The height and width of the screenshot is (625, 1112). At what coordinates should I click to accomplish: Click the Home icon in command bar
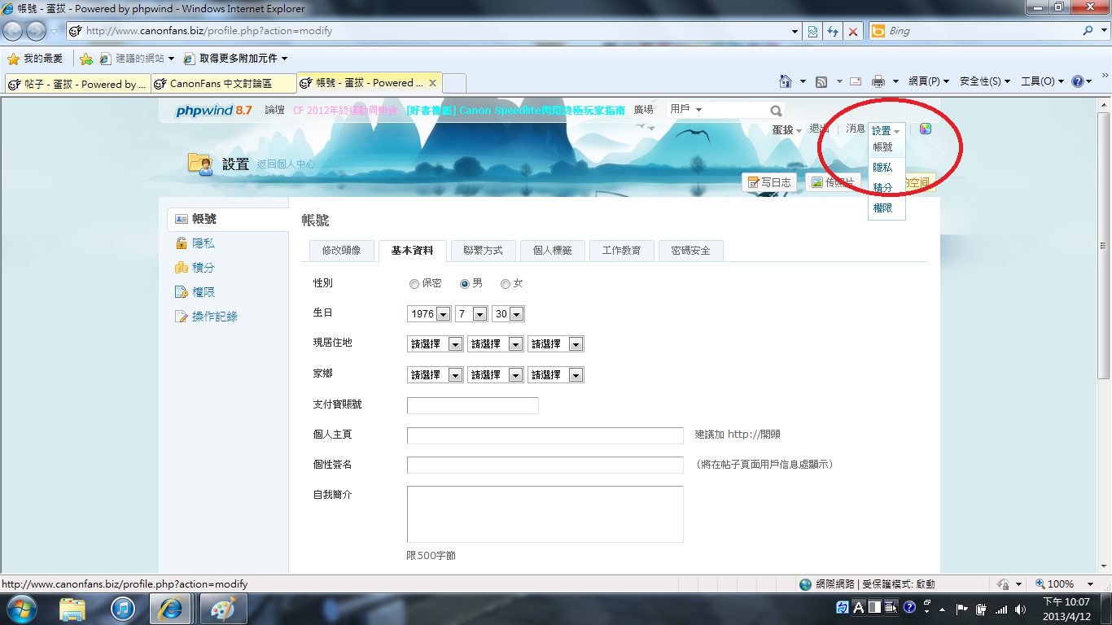point(786,81)
